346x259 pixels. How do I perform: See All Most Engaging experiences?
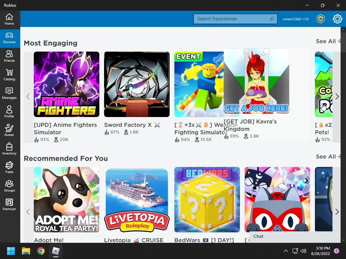pyautogui.click(x=328, y=41)
